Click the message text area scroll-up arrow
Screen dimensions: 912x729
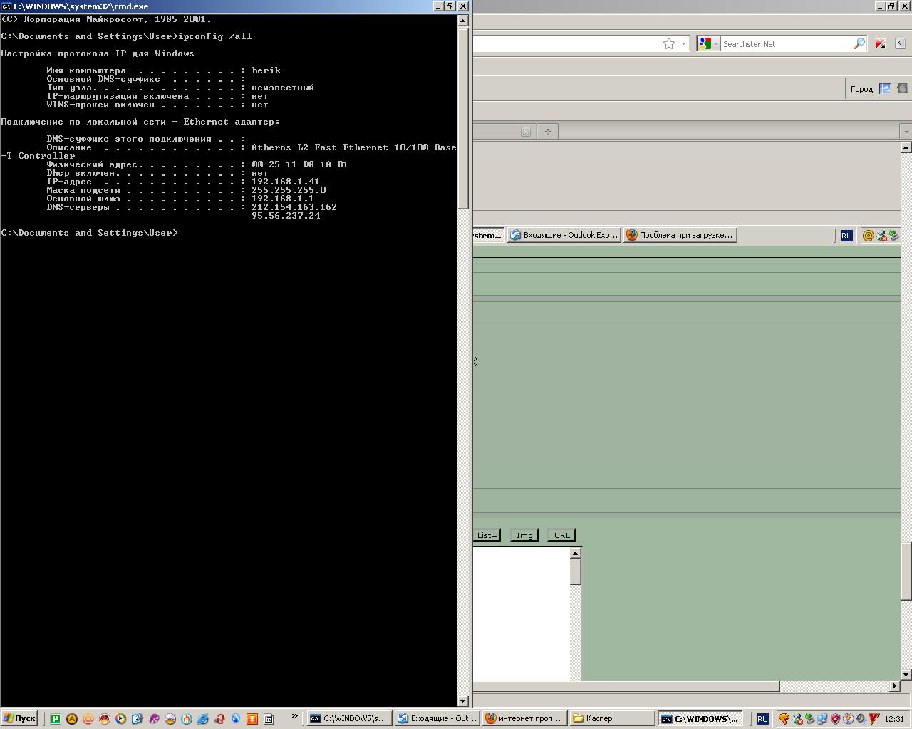tap(576, 553)
